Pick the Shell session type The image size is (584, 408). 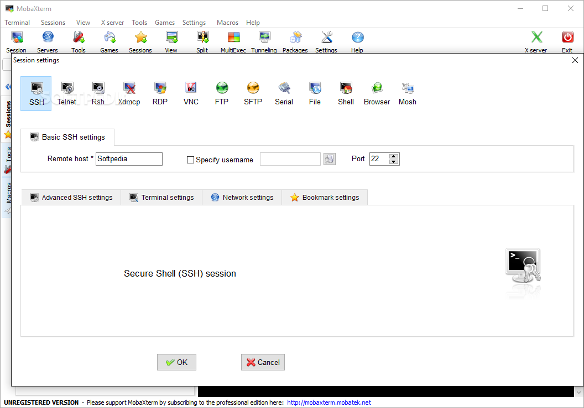[x=346, y=94]
